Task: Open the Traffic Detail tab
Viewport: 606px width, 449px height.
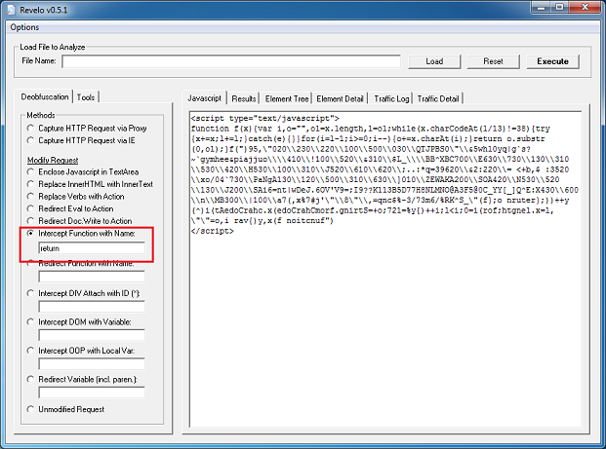Action: [439, 98]
